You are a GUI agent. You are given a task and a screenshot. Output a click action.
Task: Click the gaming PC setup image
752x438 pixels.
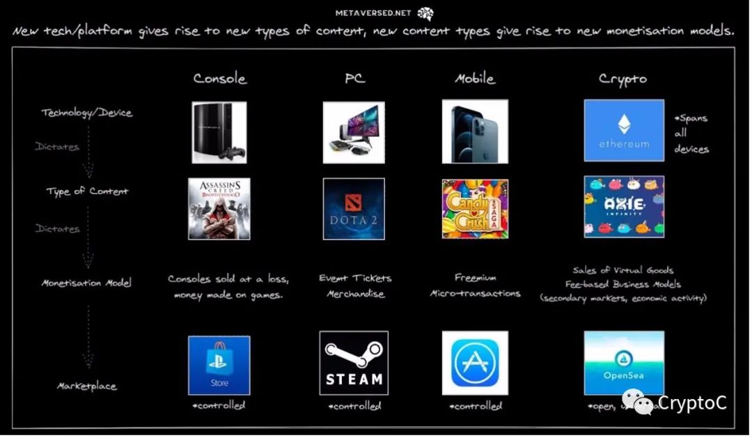pos(354,132)
